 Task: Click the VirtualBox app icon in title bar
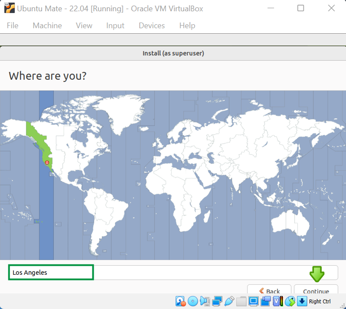9,8
